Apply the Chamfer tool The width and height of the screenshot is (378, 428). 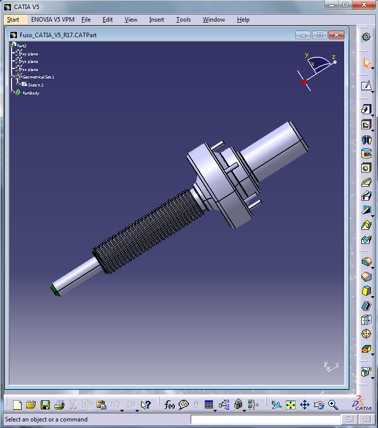tap(366, 276)
